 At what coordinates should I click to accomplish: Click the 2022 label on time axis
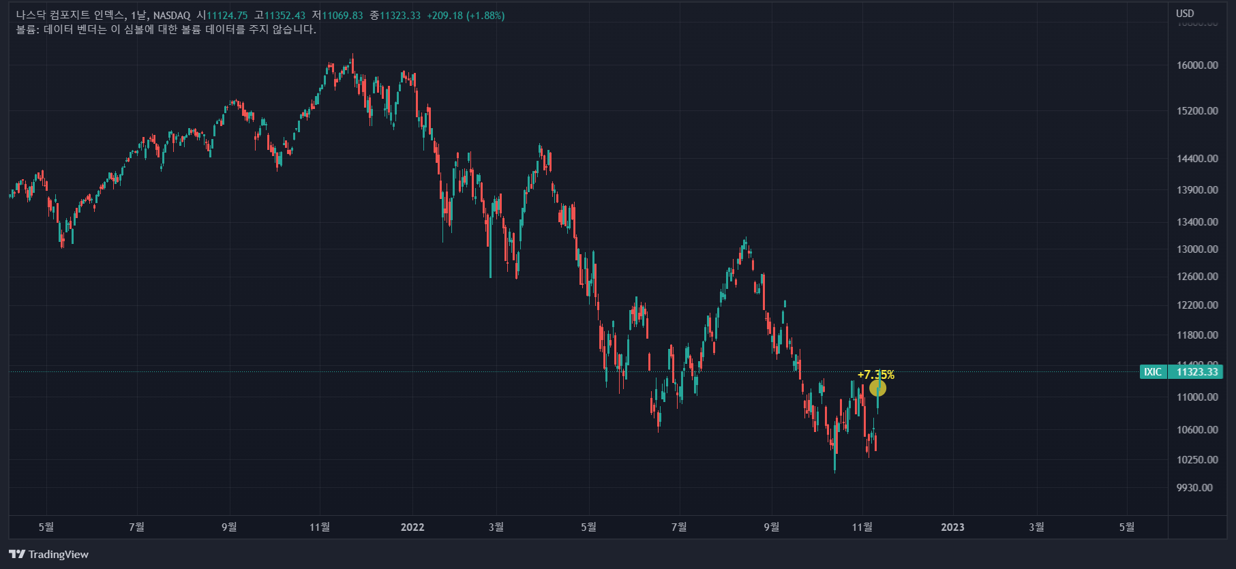[412, 527]
